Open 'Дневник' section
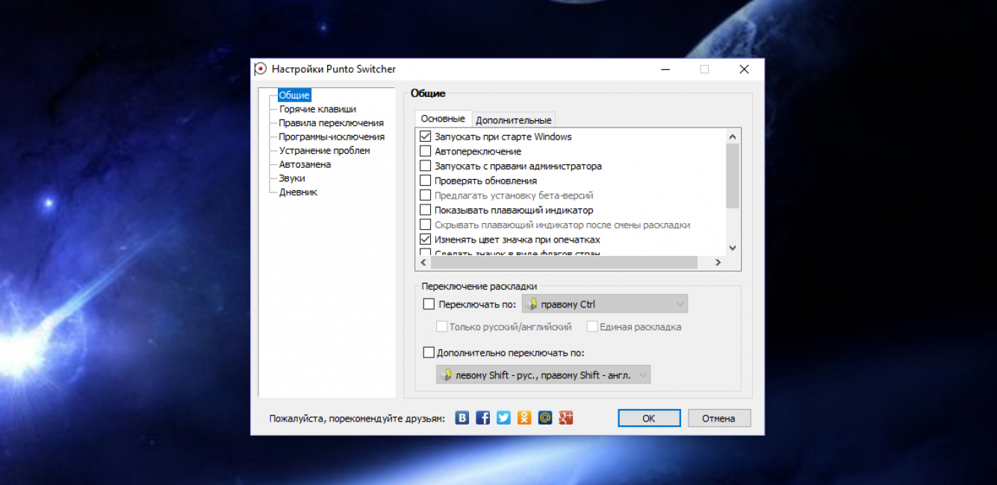The height and width of the screenshot is (485, 997). (x=298, y=192)
